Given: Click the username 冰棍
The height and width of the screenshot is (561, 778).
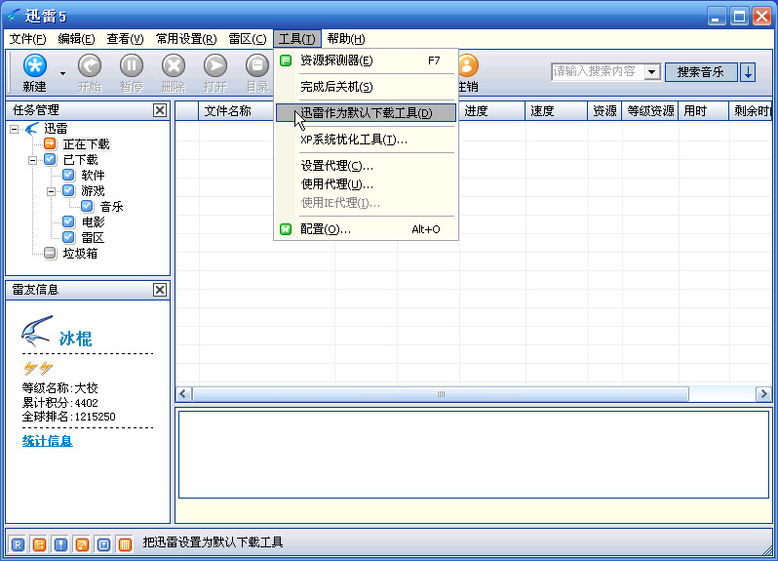Looking at the screenshot, I should [75, 339].
